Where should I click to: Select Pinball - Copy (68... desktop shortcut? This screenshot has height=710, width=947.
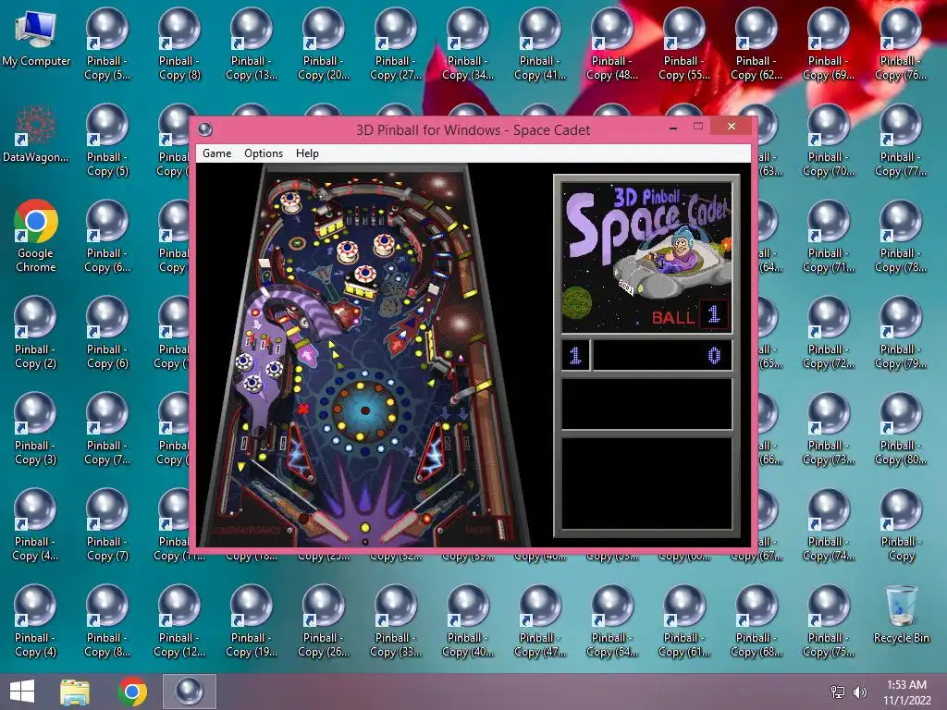tap(756, 621)
